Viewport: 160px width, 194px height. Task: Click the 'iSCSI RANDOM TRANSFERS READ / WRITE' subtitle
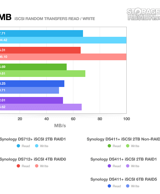point(55,19)
